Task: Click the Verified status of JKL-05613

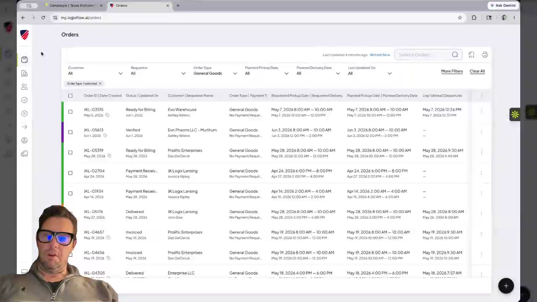Action: (133, 130)
